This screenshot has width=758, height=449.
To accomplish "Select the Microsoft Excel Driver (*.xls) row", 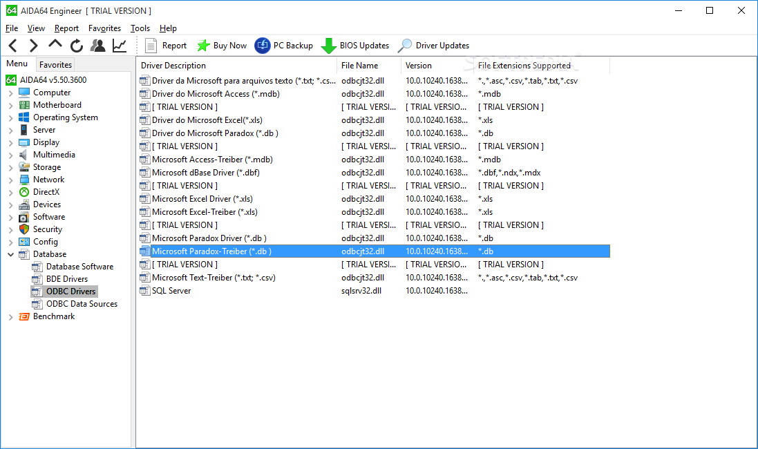I will click(375, 199).
